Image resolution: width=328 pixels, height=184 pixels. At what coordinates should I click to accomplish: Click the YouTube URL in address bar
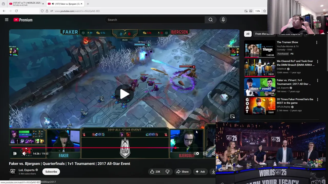[77, 11]
